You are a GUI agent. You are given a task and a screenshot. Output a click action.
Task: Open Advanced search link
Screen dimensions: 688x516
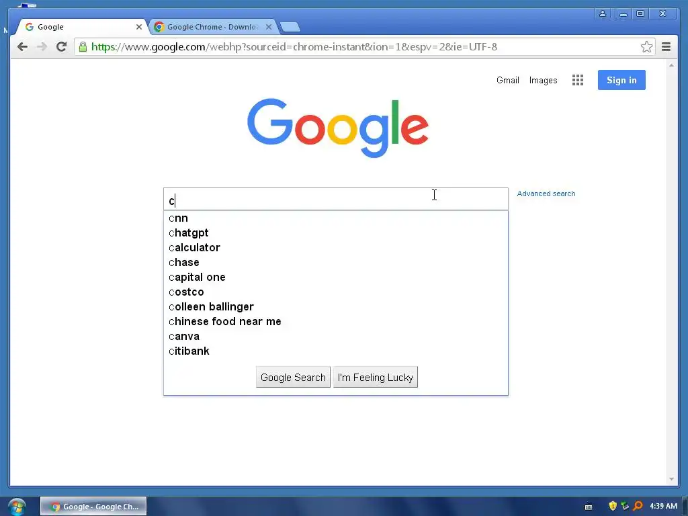546,193
